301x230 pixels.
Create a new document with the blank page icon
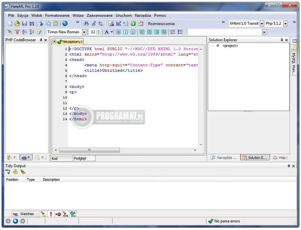click(x=10, y=23)
